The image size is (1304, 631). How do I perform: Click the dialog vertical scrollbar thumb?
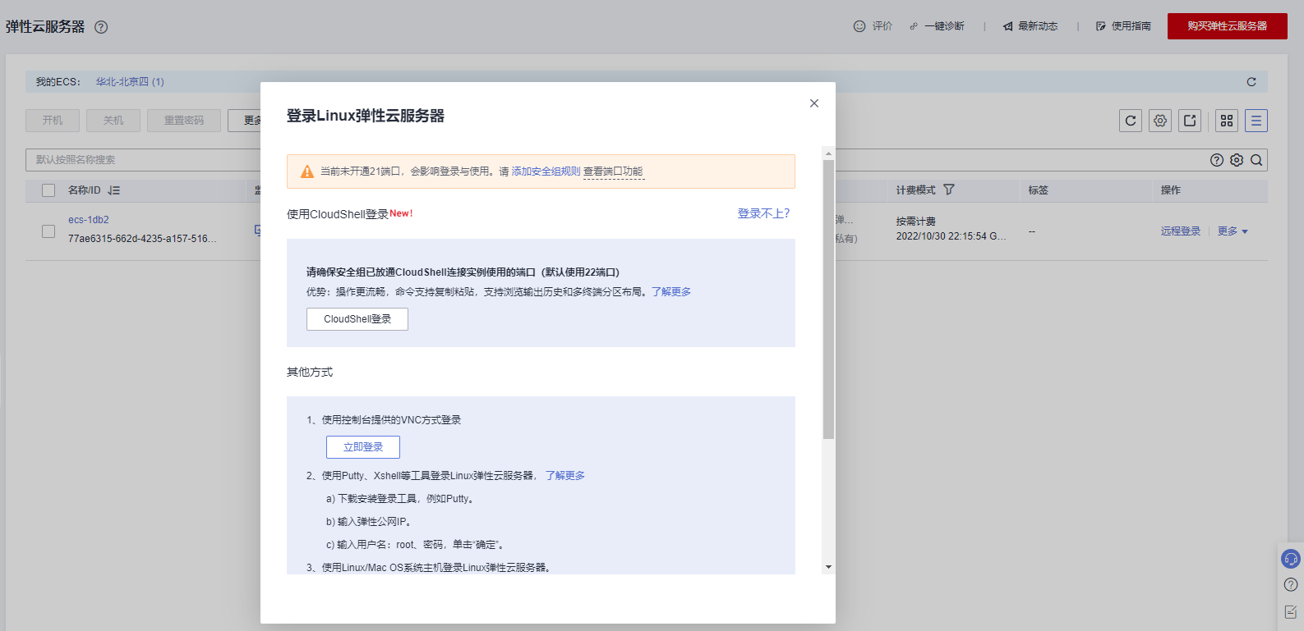(x=828, y=299)
